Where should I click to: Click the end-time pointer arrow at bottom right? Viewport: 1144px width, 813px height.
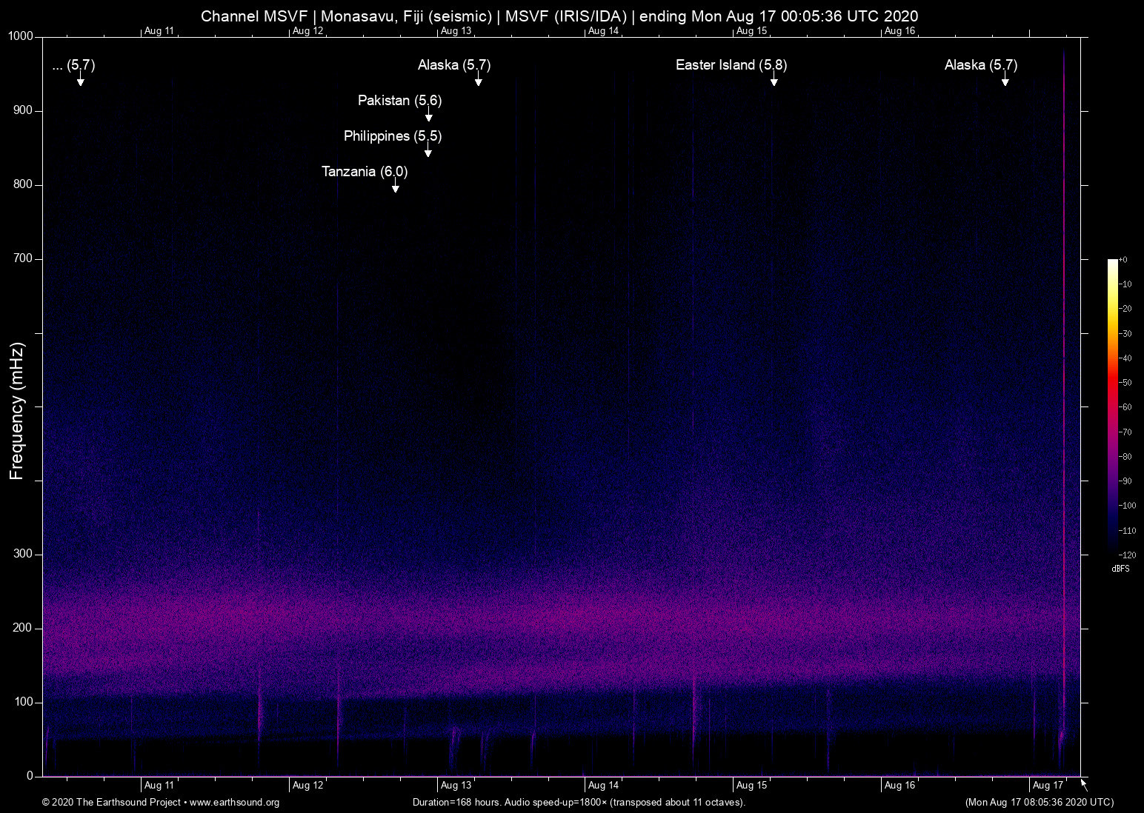(x=1084, y=784)
